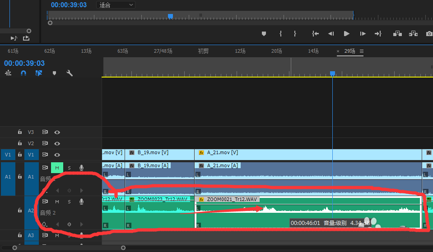Play the sequence in program monitor

[346, 34]
